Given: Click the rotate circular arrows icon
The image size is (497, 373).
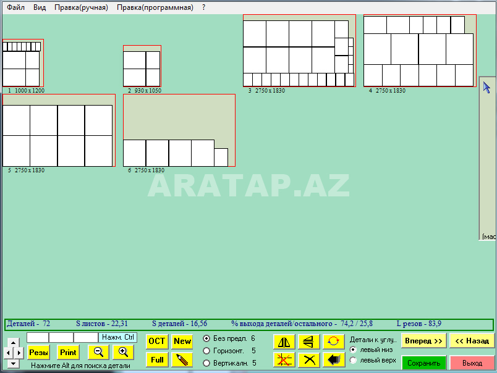Looking at the screenshot, I should [333, 342].
